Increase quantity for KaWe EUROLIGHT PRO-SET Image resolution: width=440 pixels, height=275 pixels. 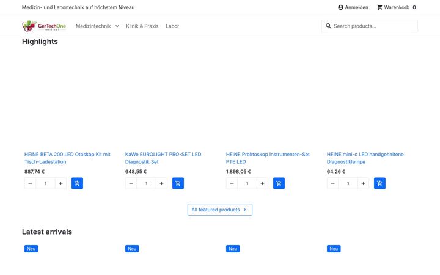(x=161, y=183)
